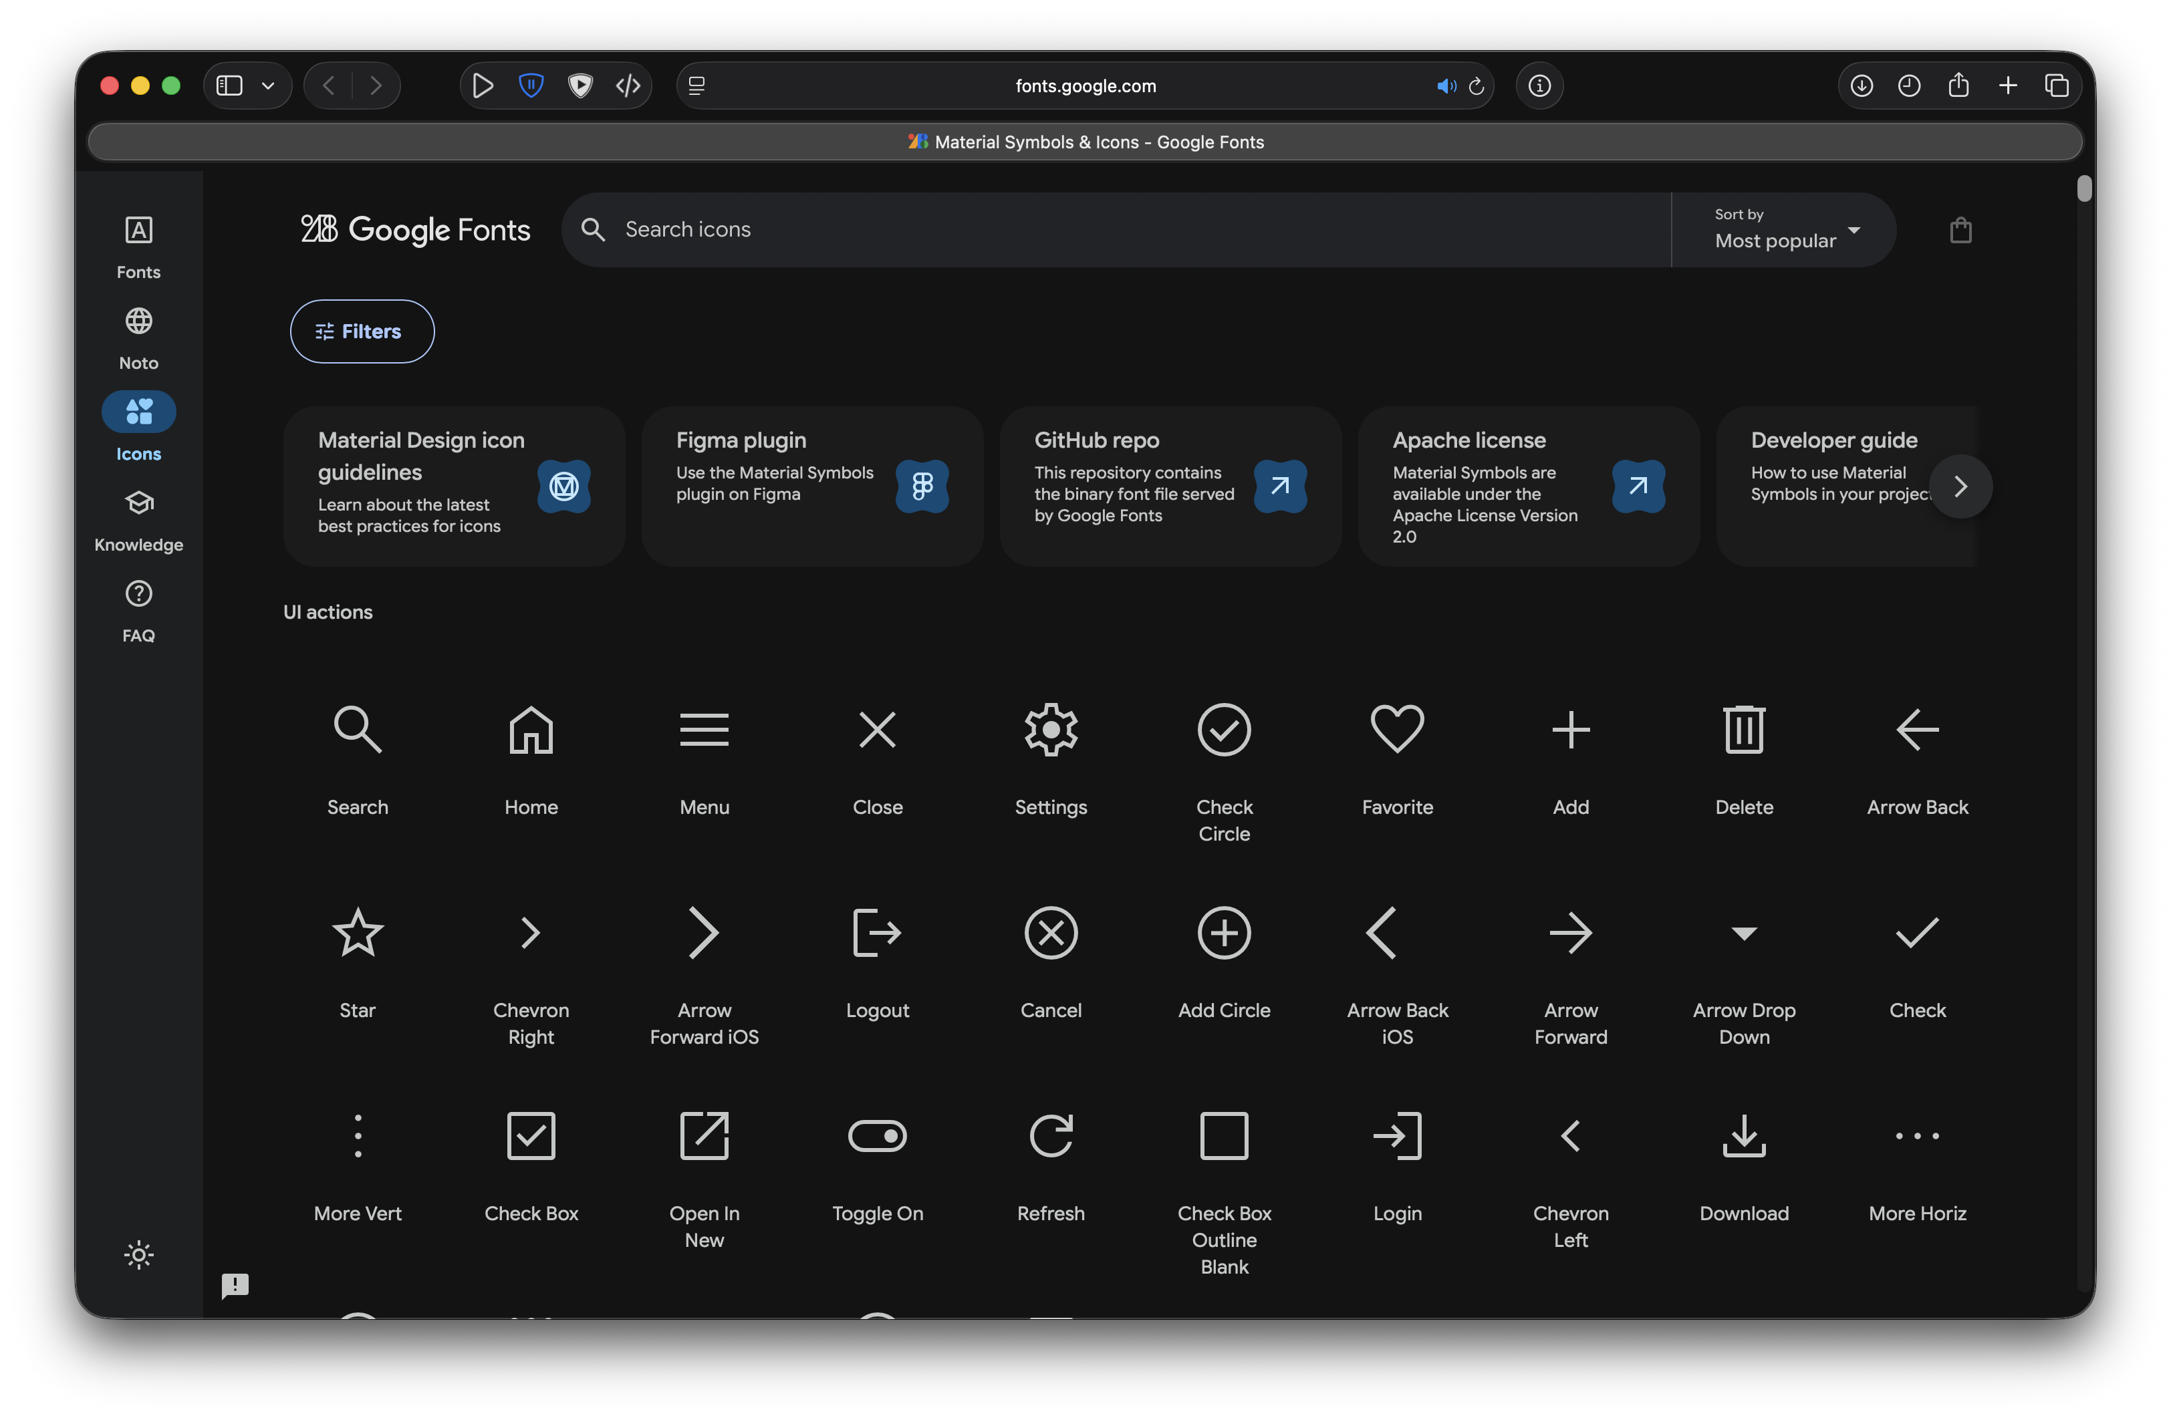Screen dimensions: 2171x1418
Task: Click the fonts.google.com address bar
Action: 1085,86
